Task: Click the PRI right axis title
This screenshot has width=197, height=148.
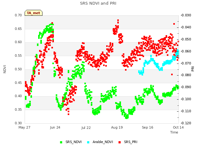Action: (x=193, y=69)
